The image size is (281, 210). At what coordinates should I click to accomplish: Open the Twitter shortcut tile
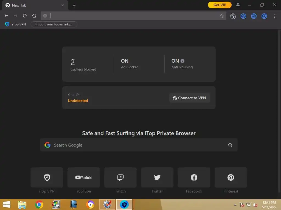(x=157, y=177)
